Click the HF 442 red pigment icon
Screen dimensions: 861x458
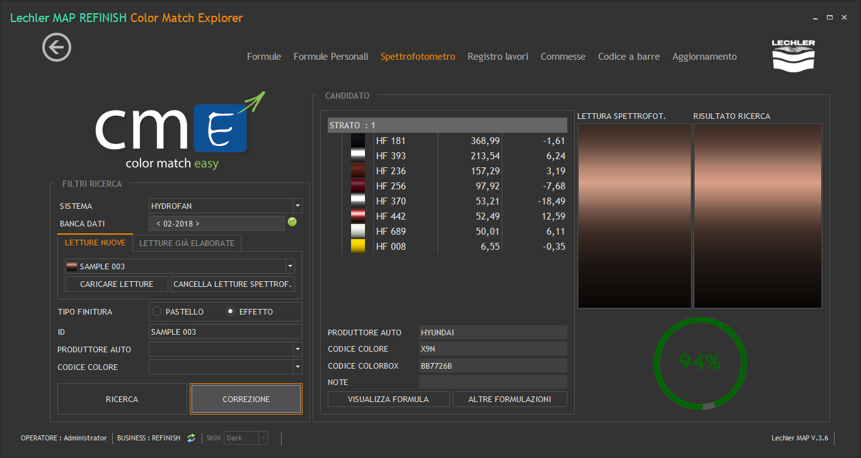tap(358, 216)
